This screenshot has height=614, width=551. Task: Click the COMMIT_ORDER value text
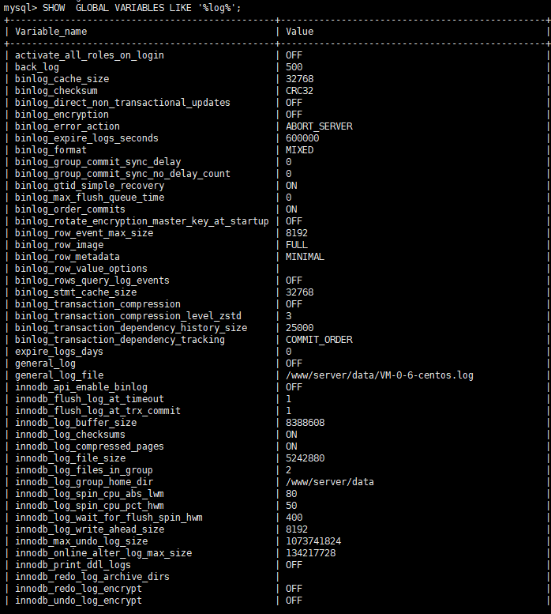click(319, 340)
